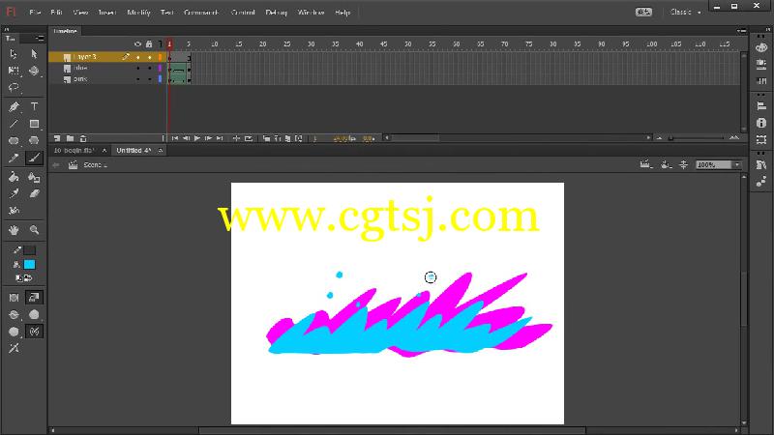Select the Eyedropper tool
The width and height of the screenshot is (774, 435).
14,193
